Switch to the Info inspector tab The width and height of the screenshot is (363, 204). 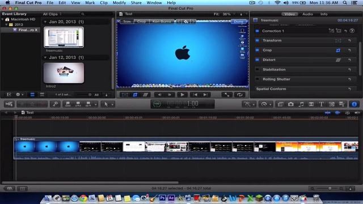[324, 14]
